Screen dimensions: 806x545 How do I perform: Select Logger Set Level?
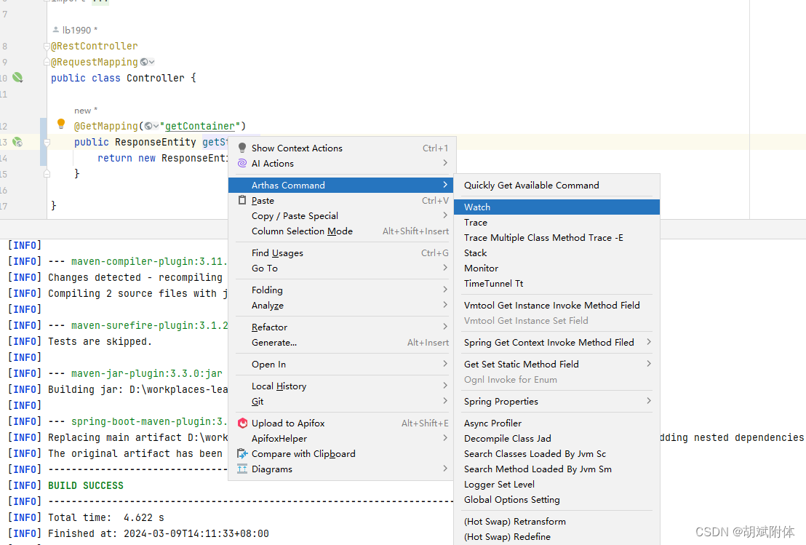[556, 485]
